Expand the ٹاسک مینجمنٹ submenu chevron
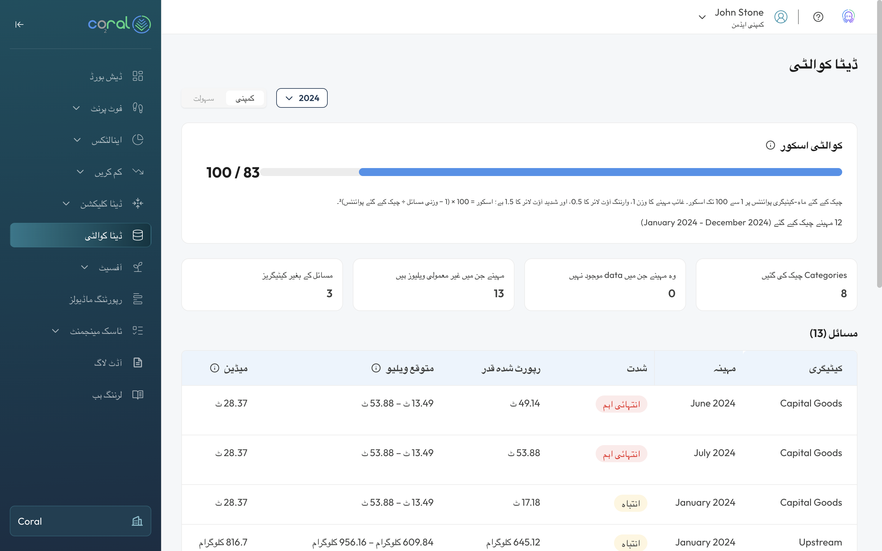This screenshot has width=882, height=551. point(55,331)
